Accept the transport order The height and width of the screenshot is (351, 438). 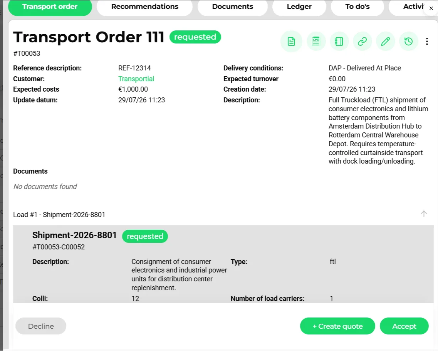click(404, 326)
